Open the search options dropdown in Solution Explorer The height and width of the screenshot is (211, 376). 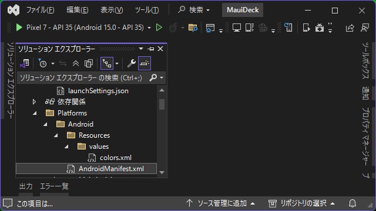pyautogui.click(x=162, y=78)
